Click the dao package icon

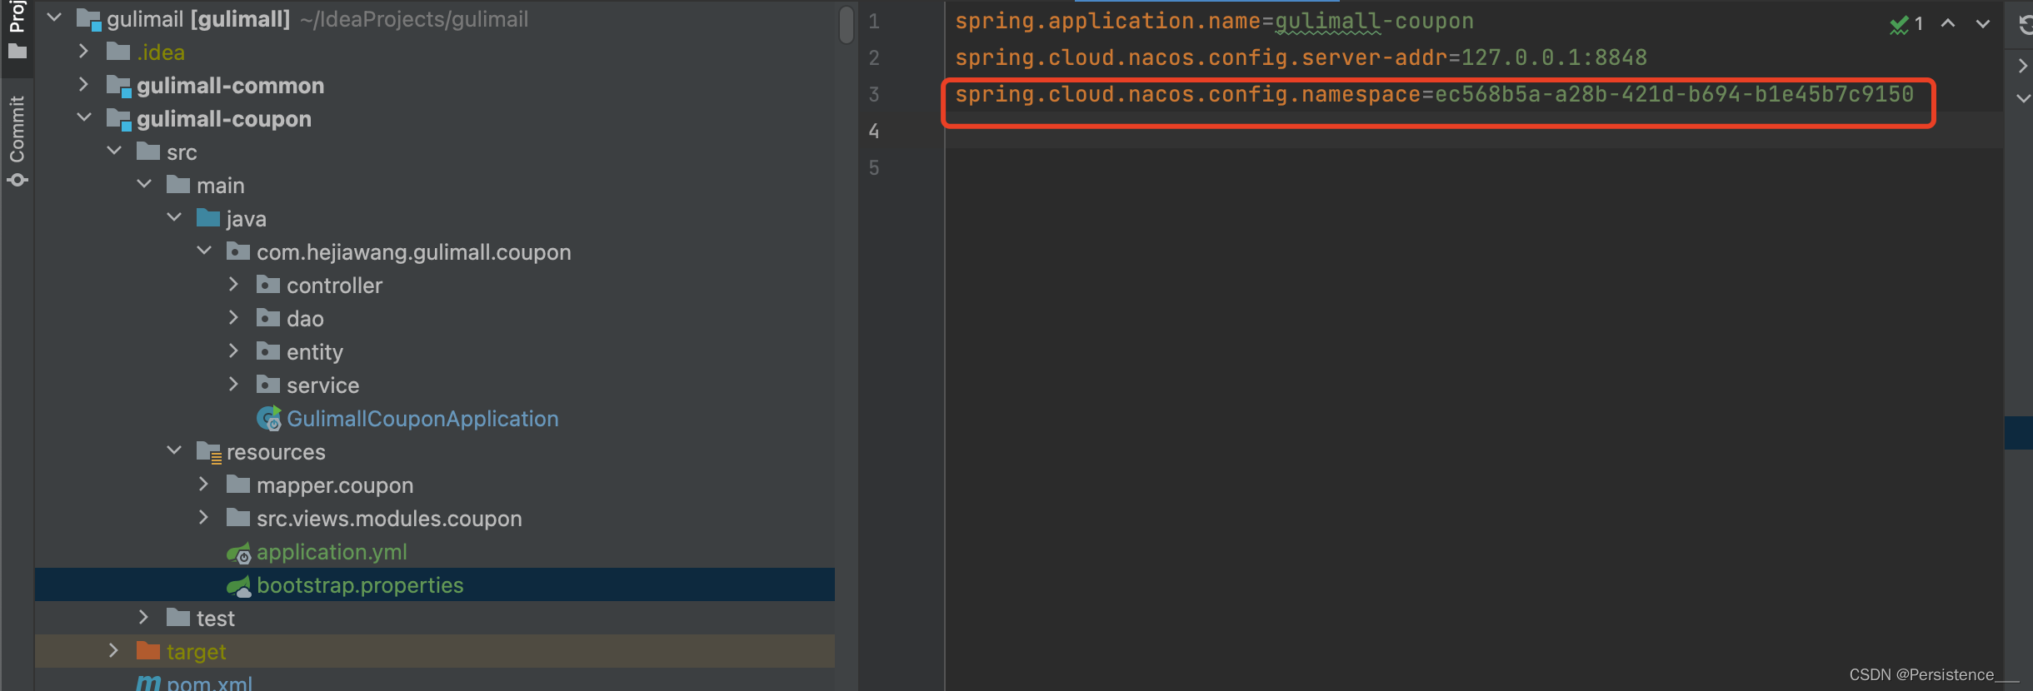(268, 318)
